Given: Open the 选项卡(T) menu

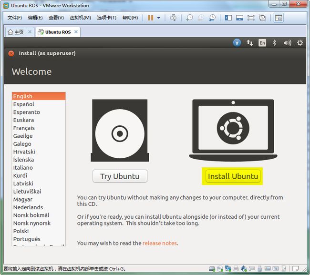Looking at the screenshot, I should (x=106, y=18).
